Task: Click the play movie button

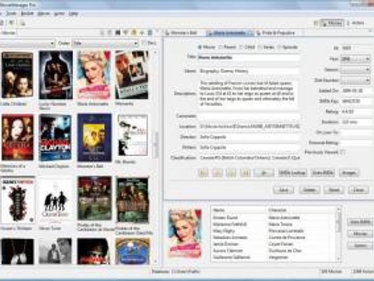Action: point(264,173)
